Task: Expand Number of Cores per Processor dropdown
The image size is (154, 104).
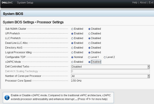Action: [x=149, y=76]
